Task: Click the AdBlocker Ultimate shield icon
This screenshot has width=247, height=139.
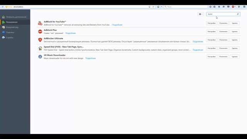Action: coord(40,40)
